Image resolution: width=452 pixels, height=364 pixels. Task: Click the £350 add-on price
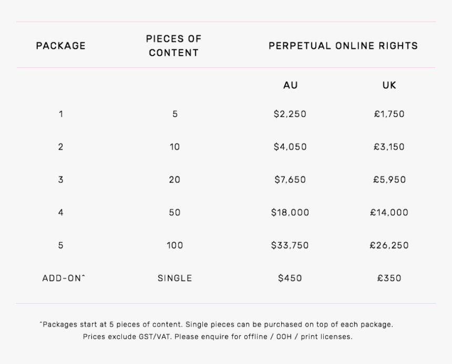pos(389,278)
